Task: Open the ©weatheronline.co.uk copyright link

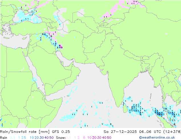Action: click(157, 138)
